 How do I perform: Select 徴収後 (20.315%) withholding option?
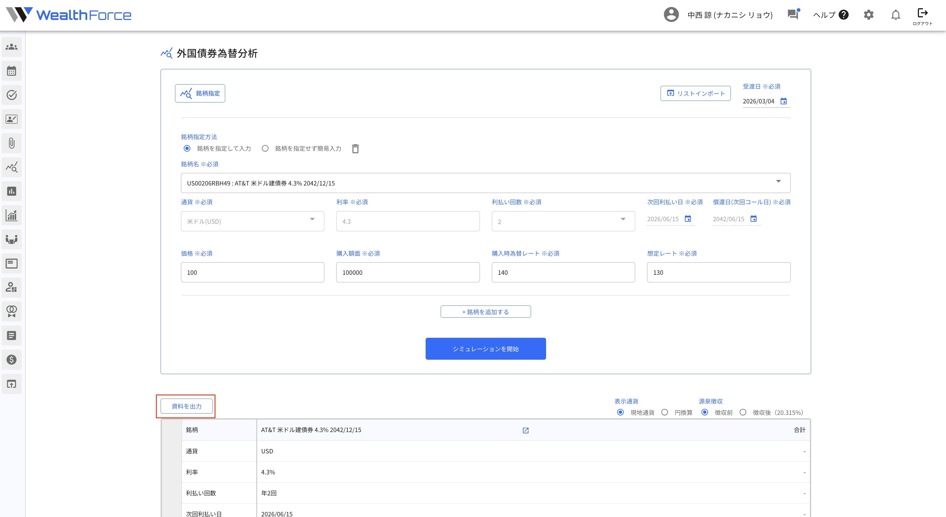(743, 412)
